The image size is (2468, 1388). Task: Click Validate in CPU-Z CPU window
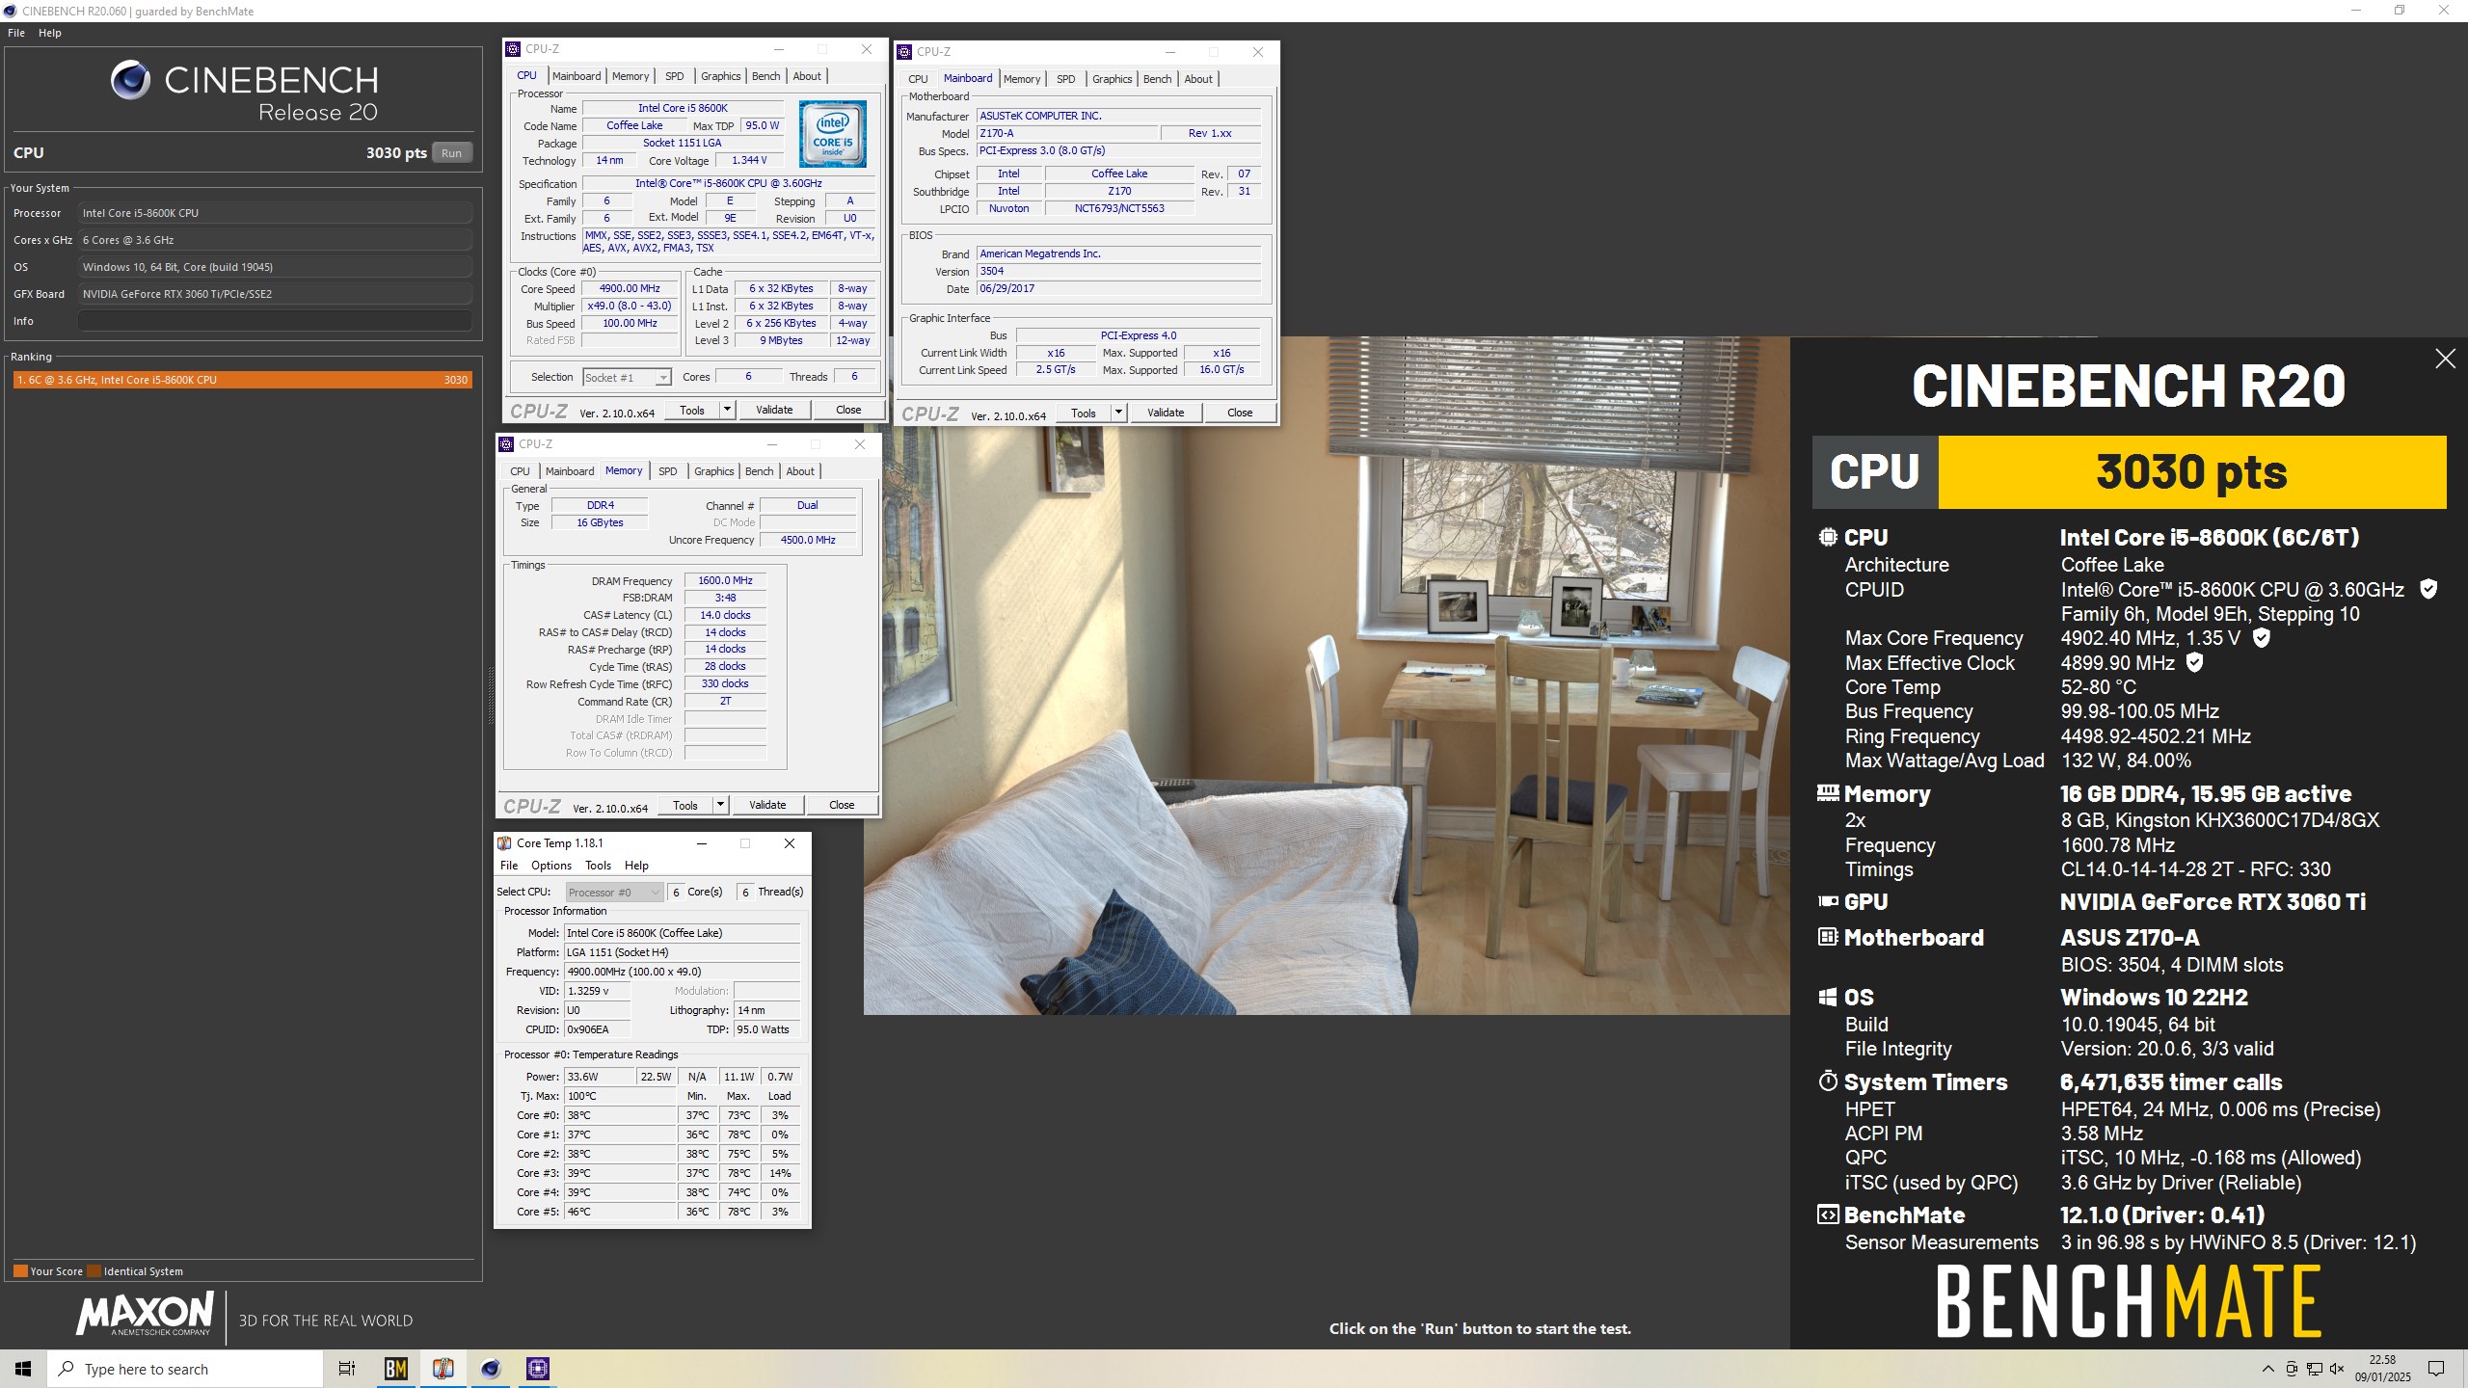[x=774, y=410]
